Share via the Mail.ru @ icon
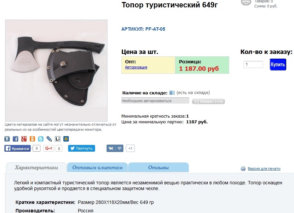 66,139
